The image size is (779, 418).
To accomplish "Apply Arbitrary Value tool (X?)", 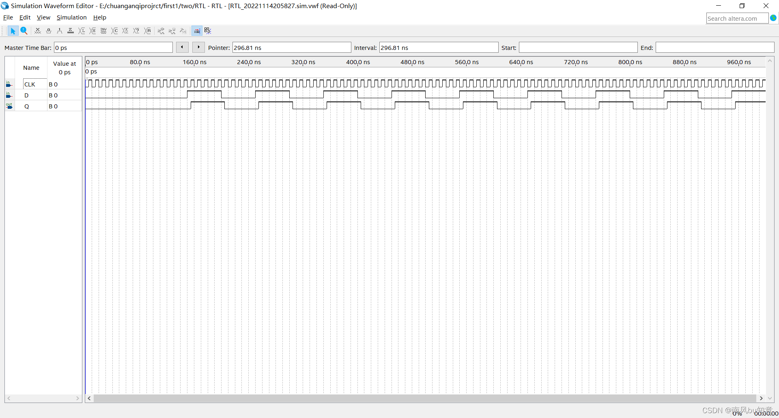I will point(136,31).
